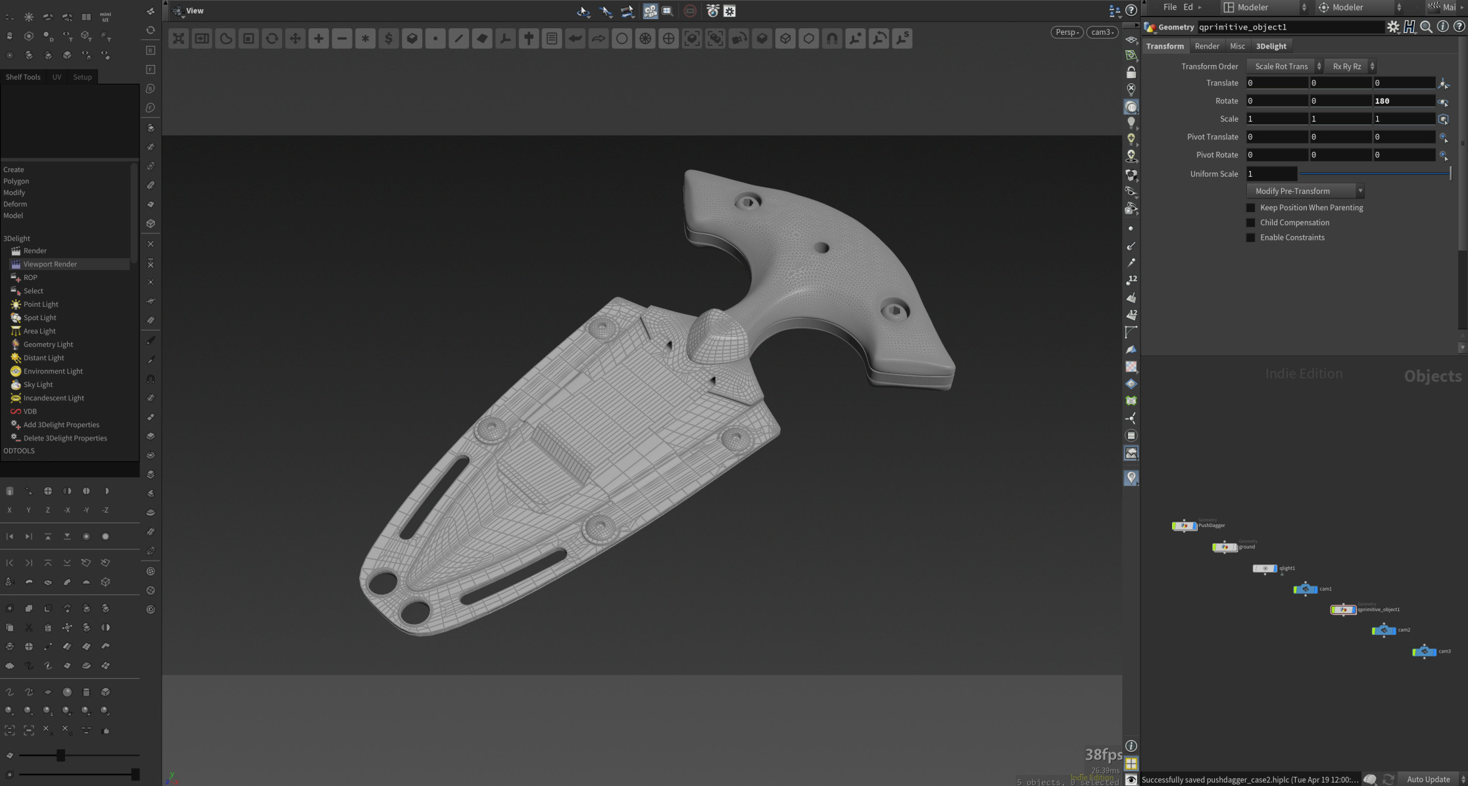Open the Persp viewport dropdown
Screen dimensions: 1468x786
tap(1067, 32)
